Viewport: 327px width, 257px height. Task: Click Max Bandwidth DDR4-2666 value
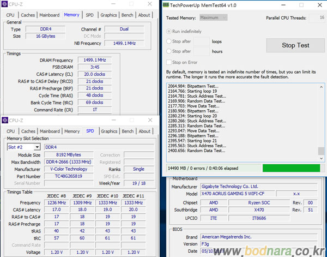point(69,162)
